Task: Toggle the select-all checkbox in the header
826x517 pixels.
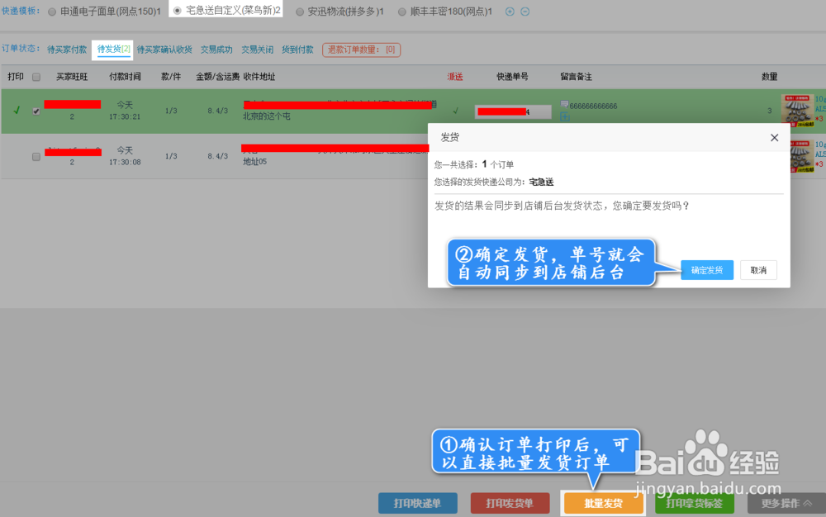Action: tap(35, 76)
